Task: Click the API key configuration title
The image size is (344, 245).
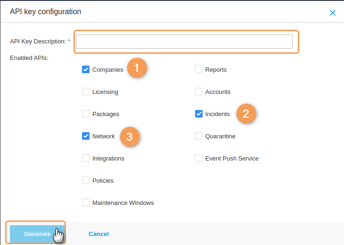Action: (45, 11)
